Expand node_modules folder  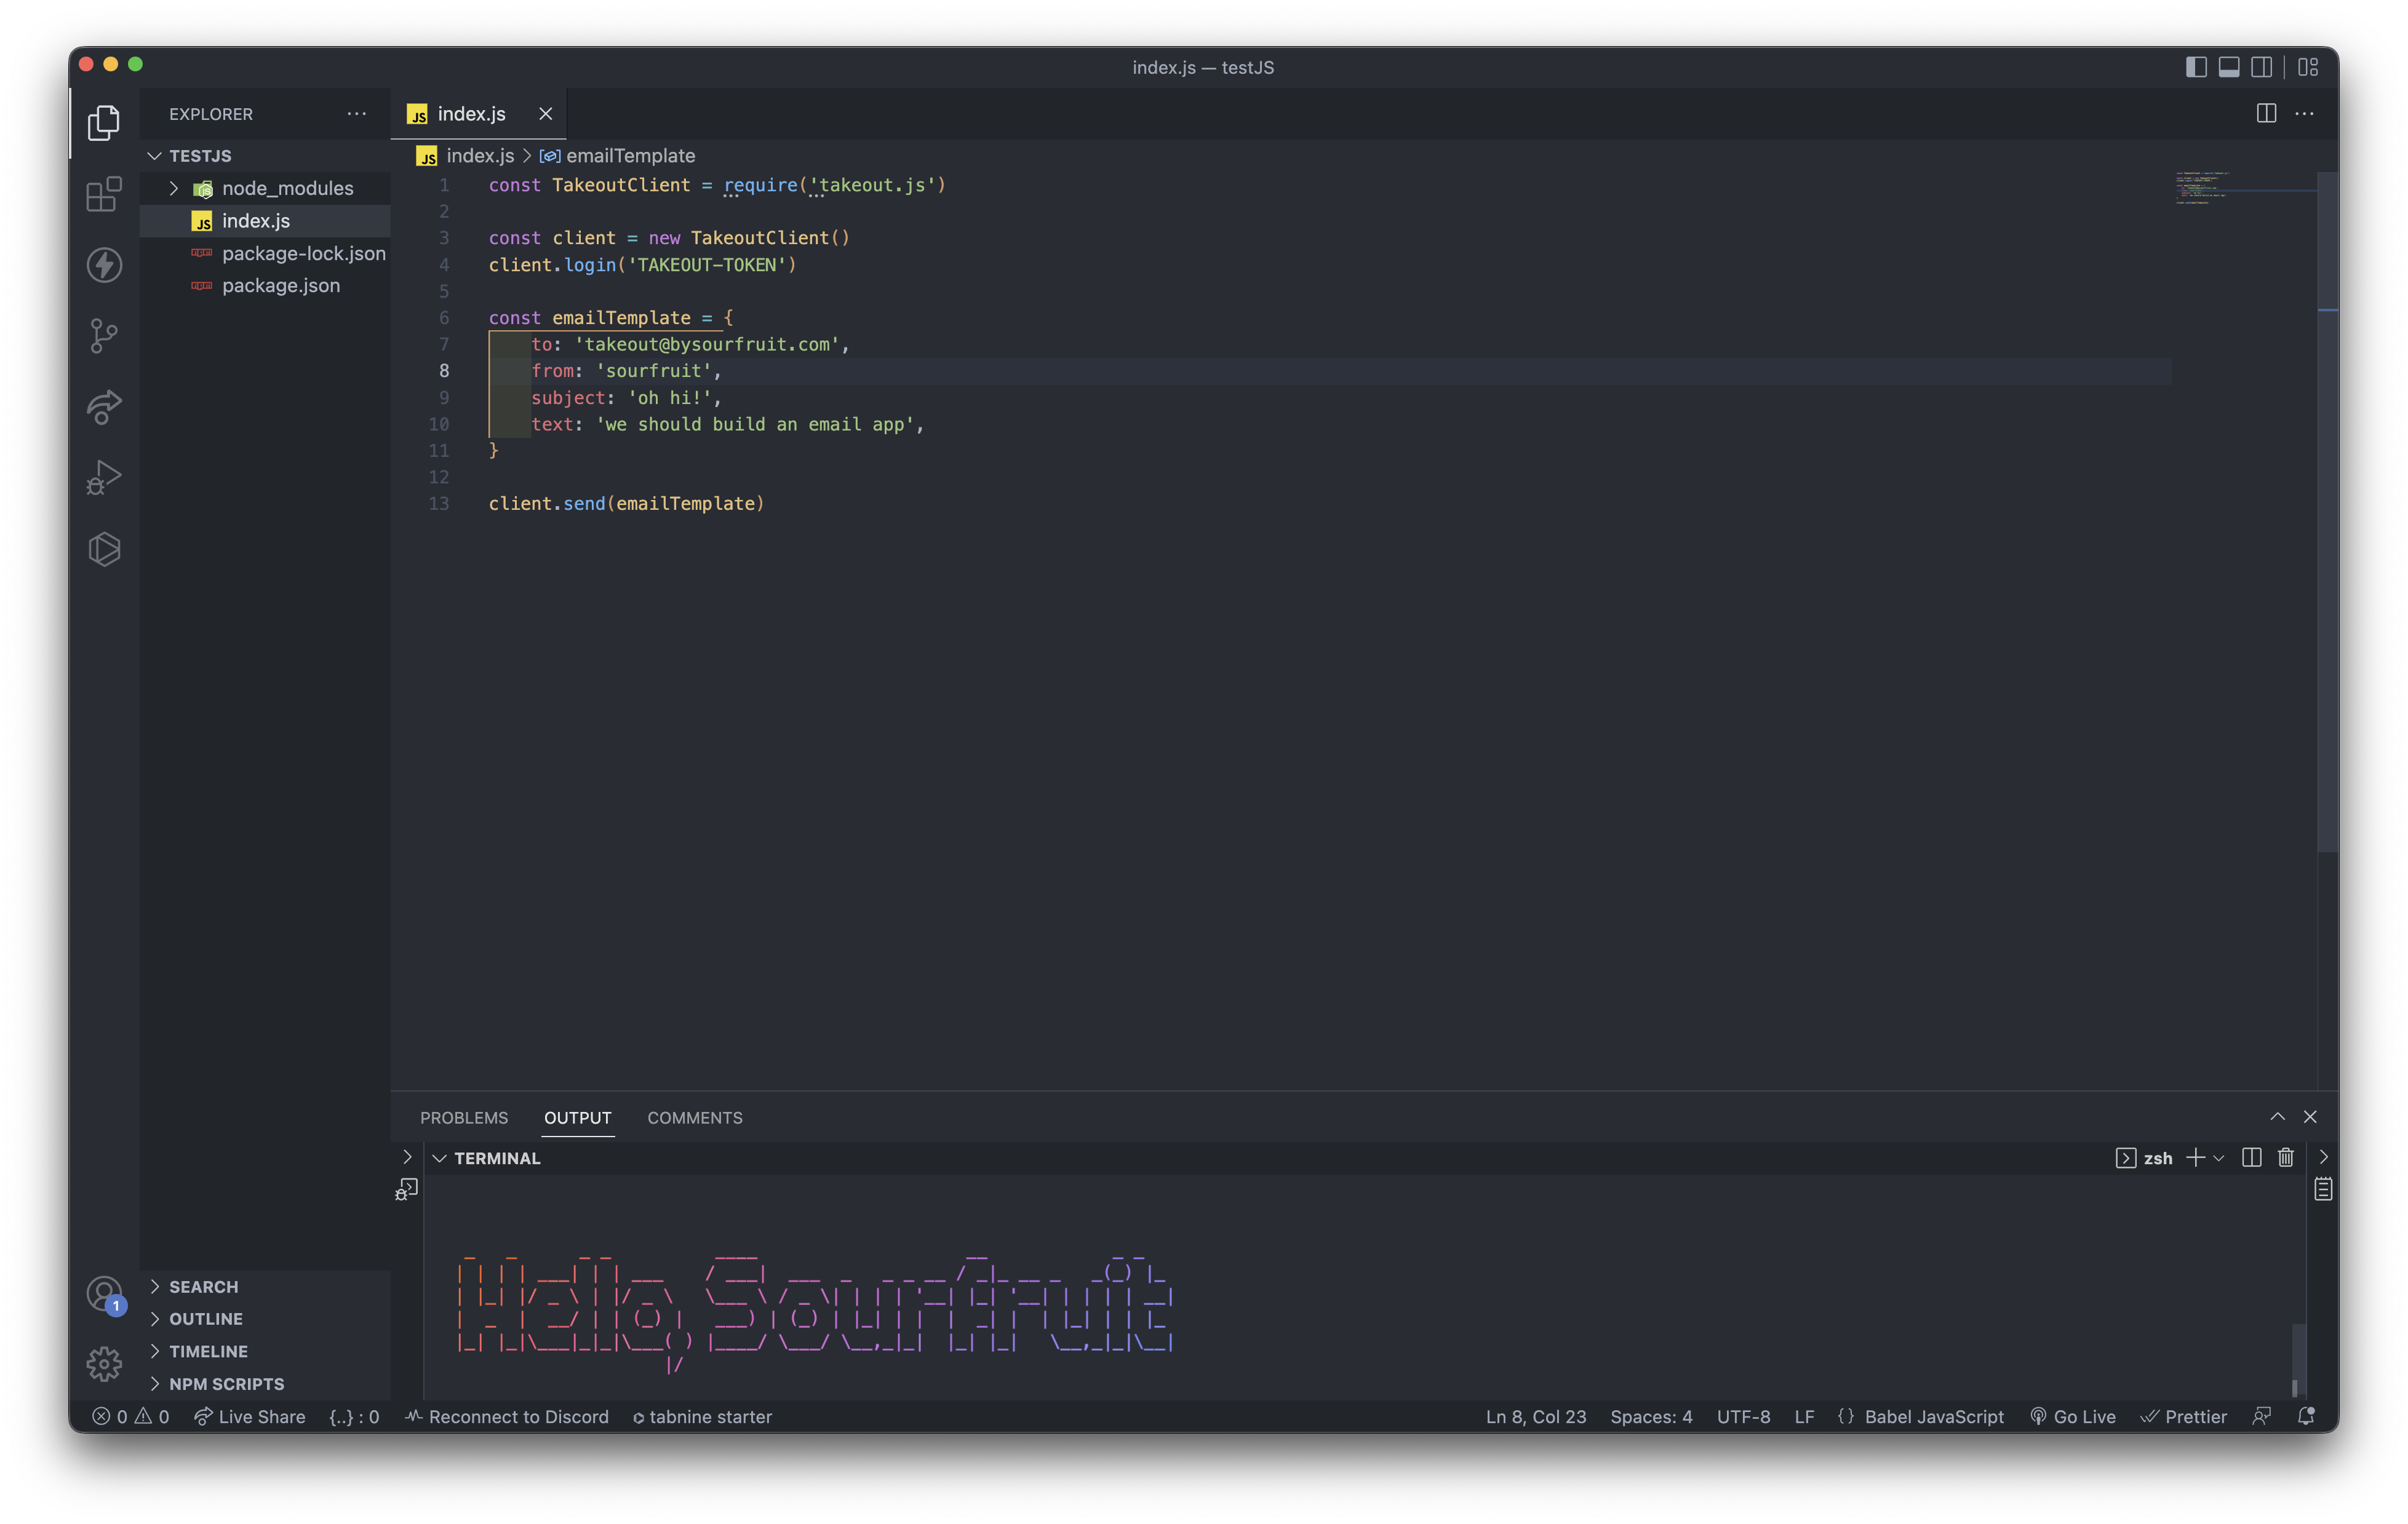point(265,188)
